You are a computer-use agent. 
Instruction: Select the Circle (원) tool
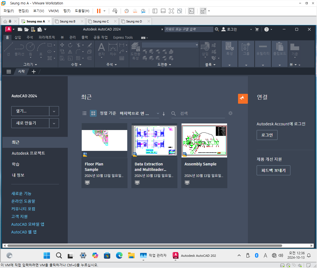[30, 49]
